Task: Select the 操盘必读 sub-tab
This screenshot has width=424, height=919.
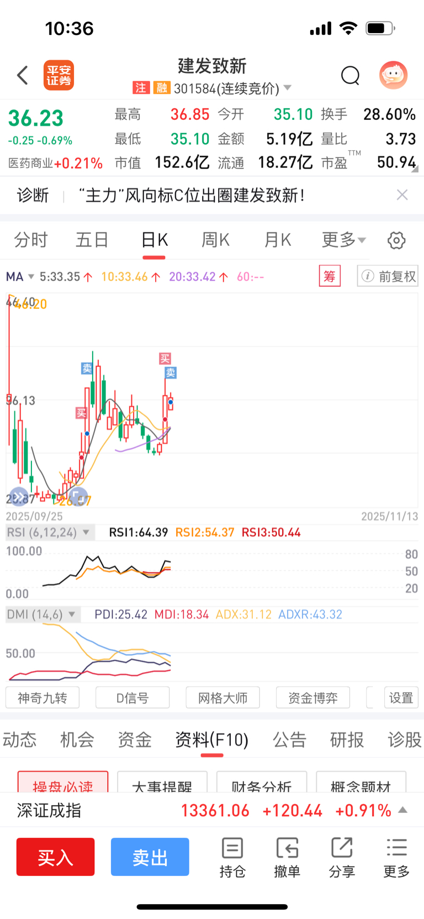Action: [63, 782]
